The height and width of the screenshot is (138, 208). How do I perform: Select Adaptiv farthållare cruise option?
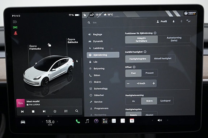pos(141,39)
